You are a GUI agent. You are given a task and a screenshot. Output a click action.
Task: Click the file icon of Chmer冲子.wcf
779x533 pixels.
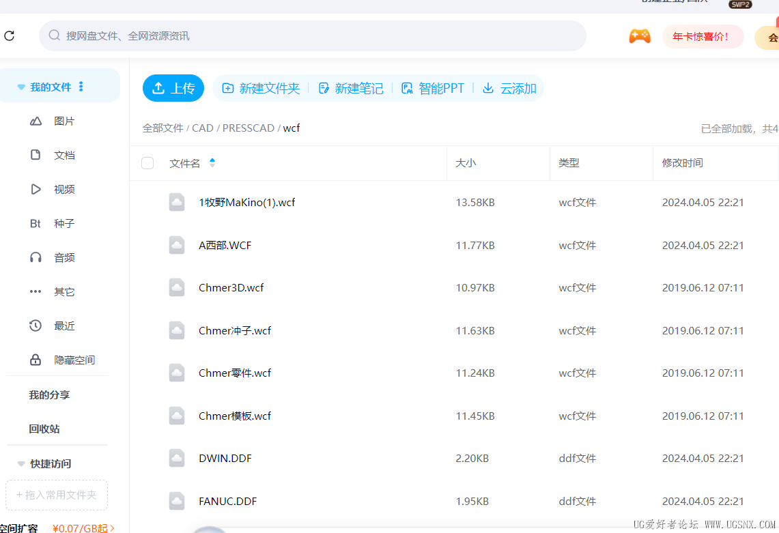coord(176,330)
